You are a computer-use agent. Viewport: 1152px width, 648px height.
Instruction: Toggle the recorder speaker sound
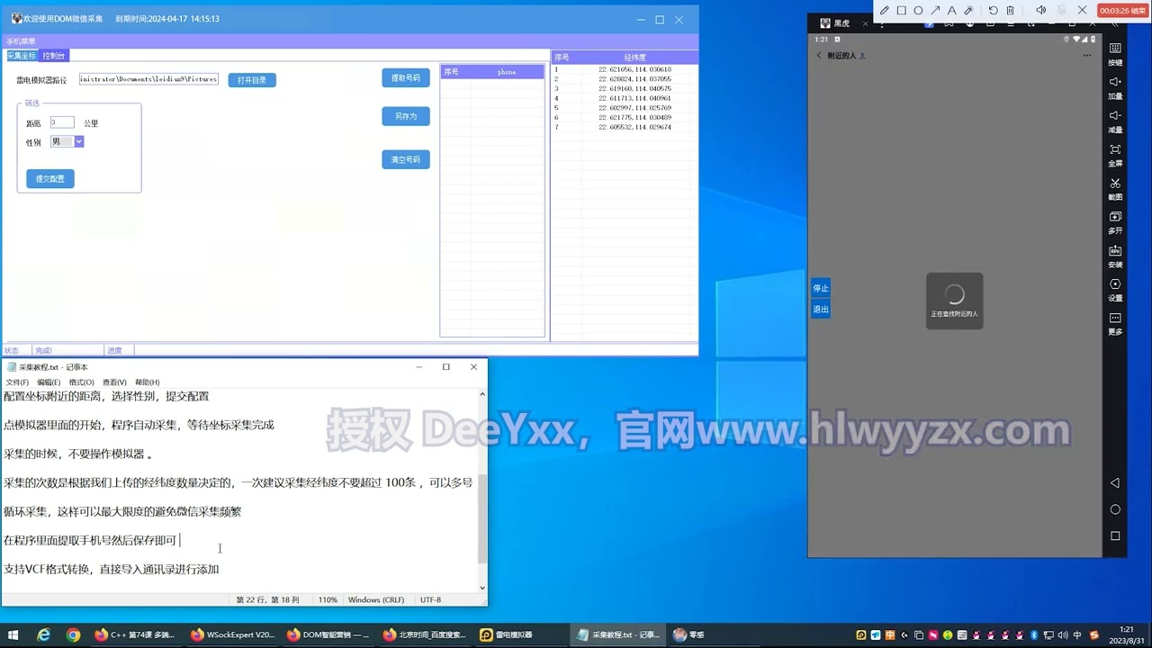click(1041, 11)
